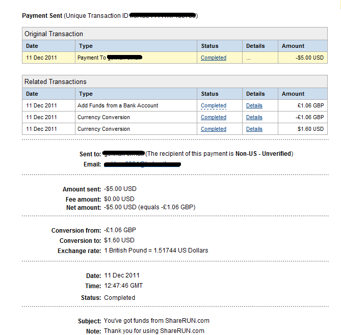Click the exchange rate value text

(156, 250)
